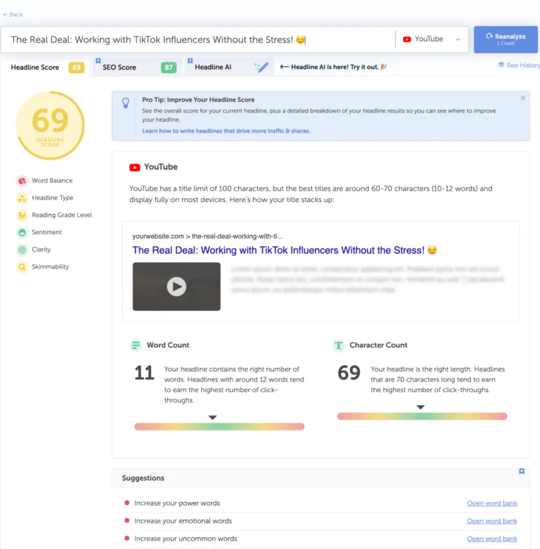Open the headline writing guide link

[x=226, y=131]
